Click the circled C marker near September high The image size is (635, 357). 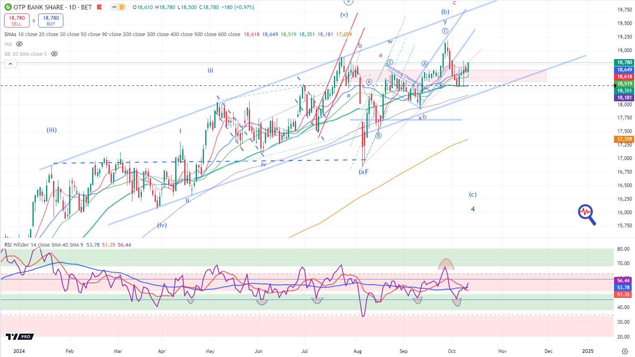pos(445,31)
